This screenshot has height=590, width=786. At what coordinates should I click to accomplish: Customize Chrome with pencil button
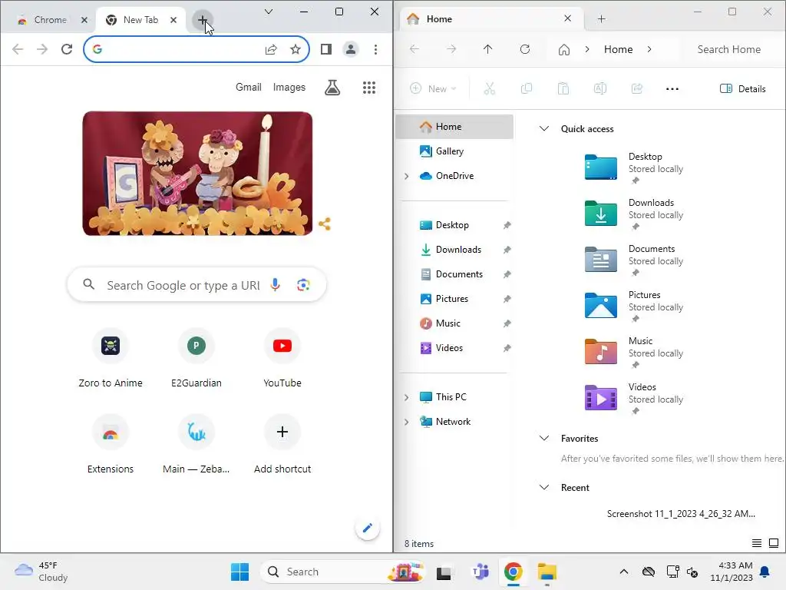coord(368,528)
